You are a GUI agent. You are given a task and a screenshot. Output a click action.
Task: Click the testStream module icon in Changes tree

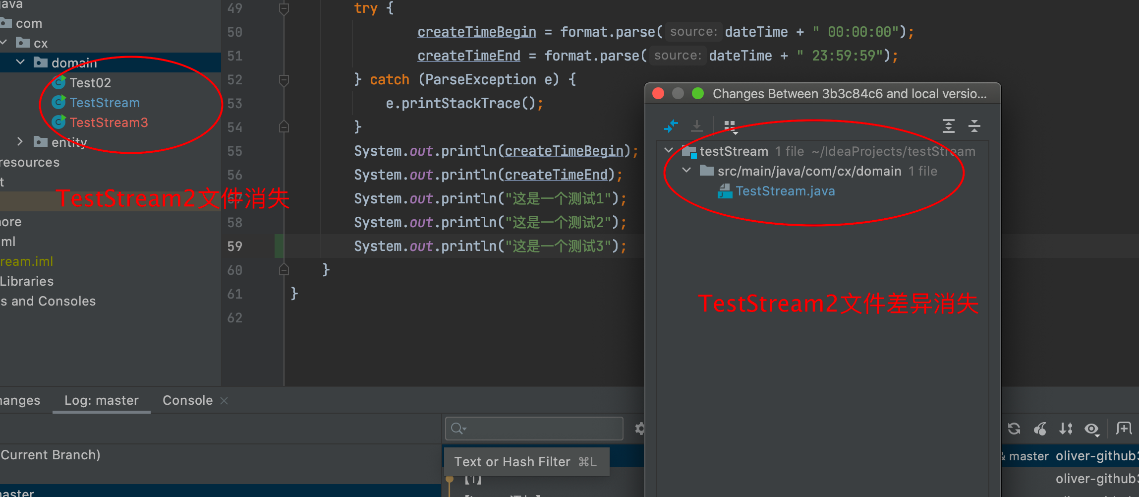click(x=689, y=151)
